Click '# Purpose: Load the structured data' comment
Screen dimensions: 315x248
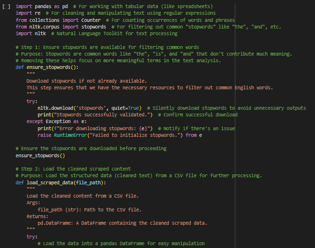coord(139,176)
